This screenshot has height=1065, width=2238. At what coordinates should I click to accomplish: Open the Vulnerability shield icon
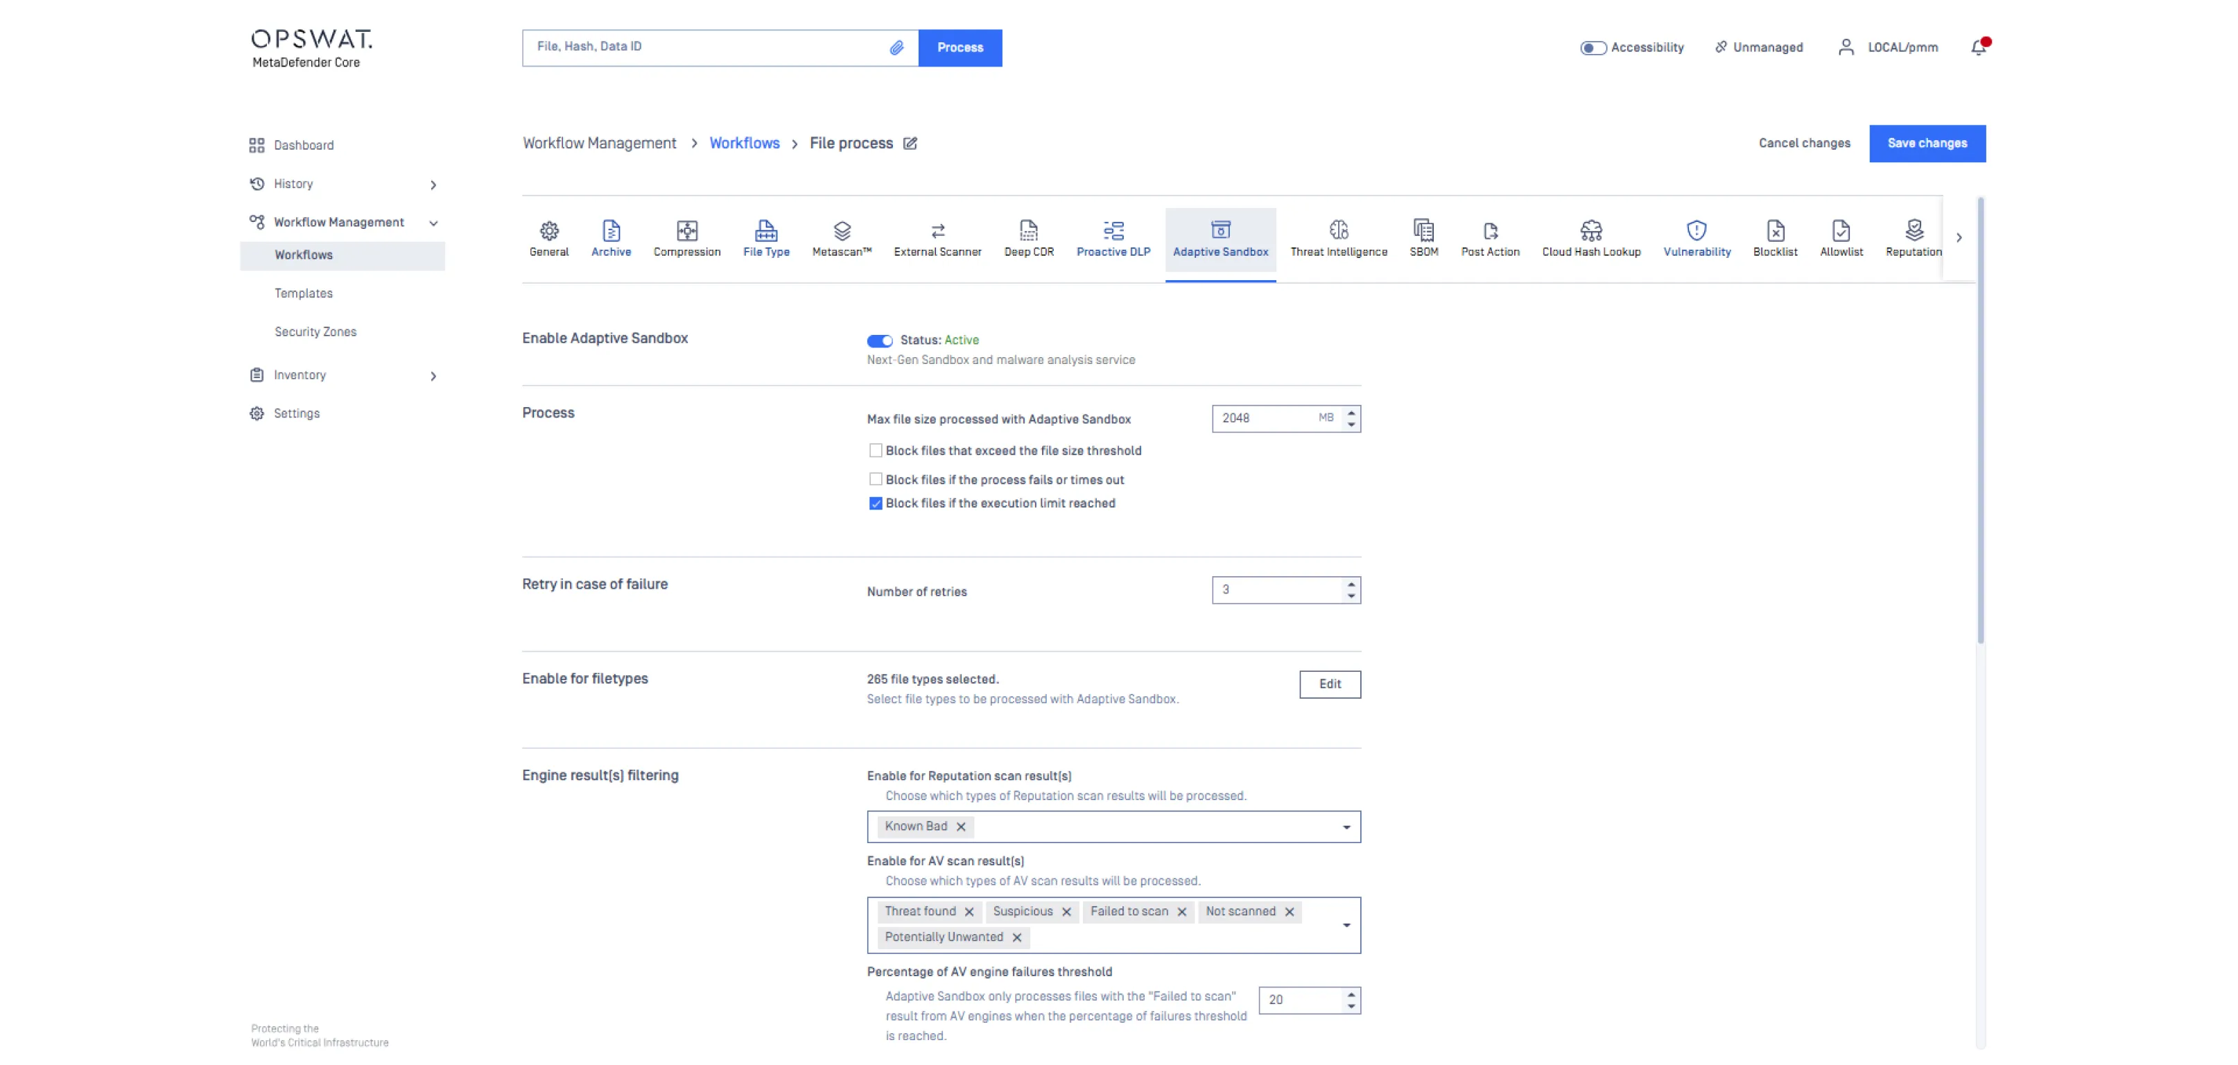(x=1696, y=230)
